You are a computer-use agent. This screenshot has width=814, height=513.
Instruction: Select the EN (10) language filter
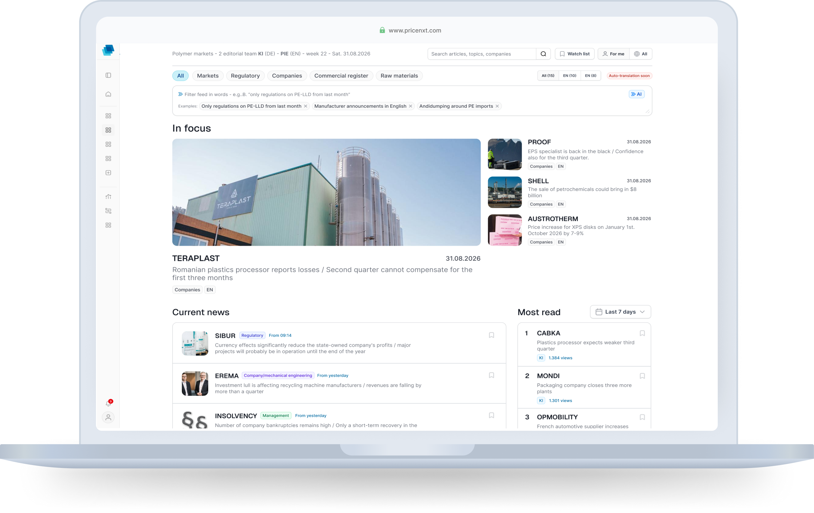click(x=570, y=76)
